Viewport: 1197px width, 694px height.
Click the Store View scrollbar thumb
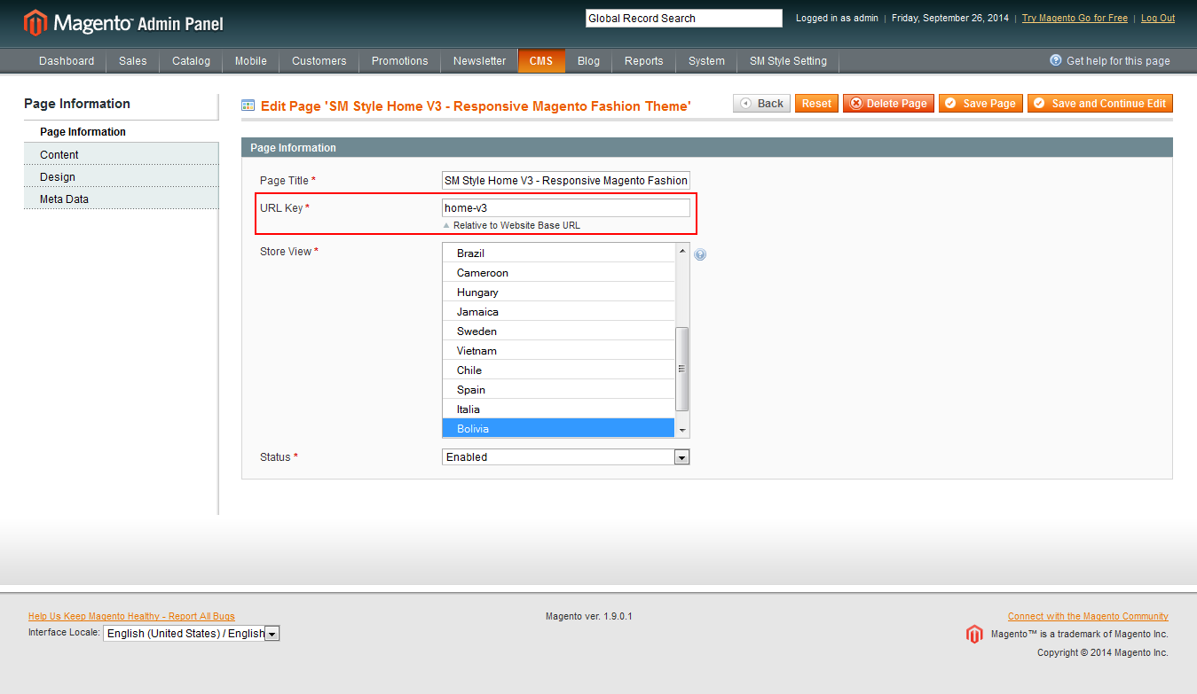[682, 369]
